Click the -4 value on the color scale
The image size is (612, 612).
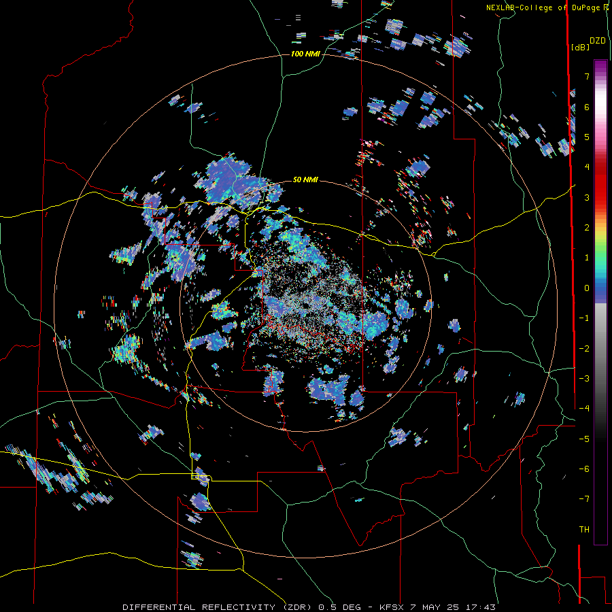[x=584, y=409]
